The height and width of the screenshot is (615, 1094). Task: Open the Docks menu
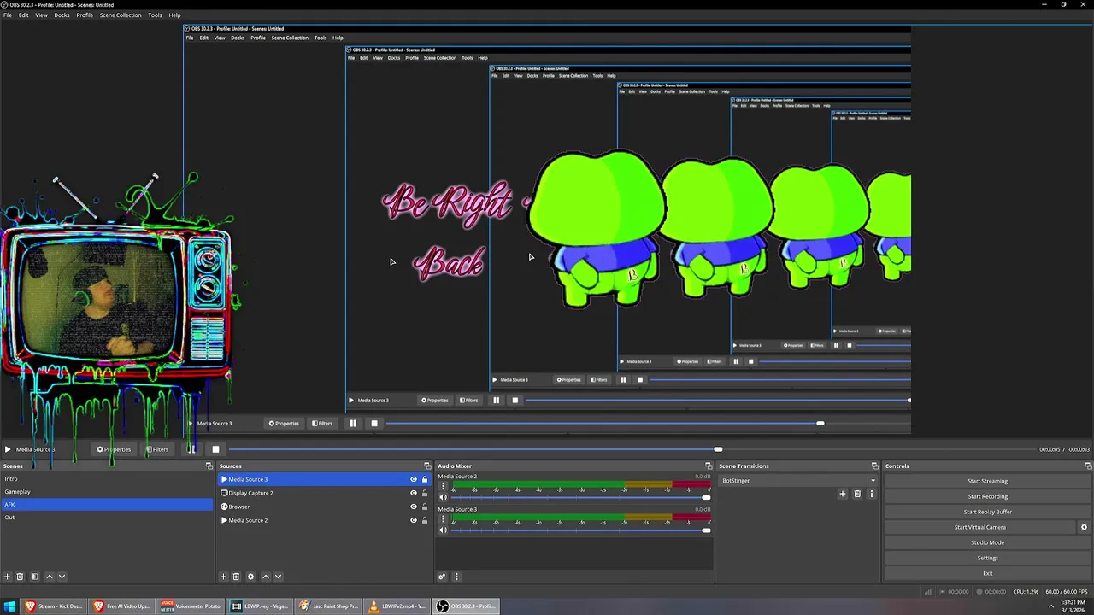[62, 15]
